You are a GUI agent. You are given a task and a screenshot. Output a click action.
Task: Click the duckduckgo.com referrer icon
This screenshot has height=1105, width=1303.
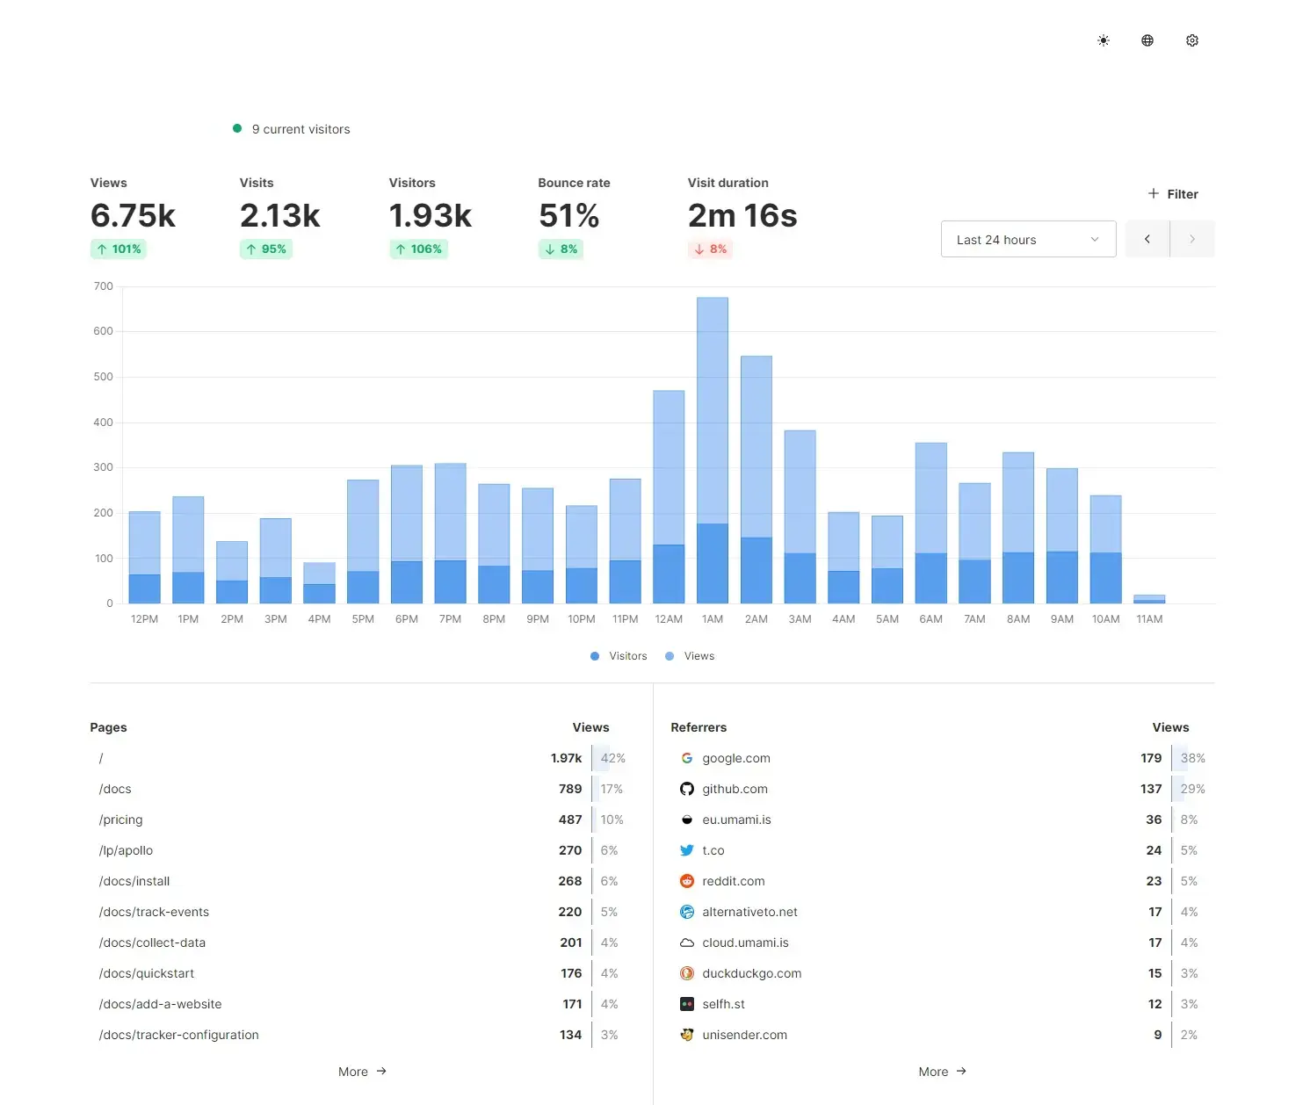pyautogui.click(x=687, y=973)
